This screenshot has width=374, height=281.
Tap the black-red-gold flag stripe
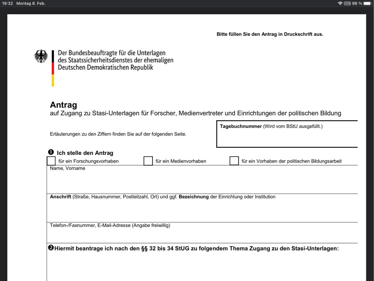coord(53,68)
